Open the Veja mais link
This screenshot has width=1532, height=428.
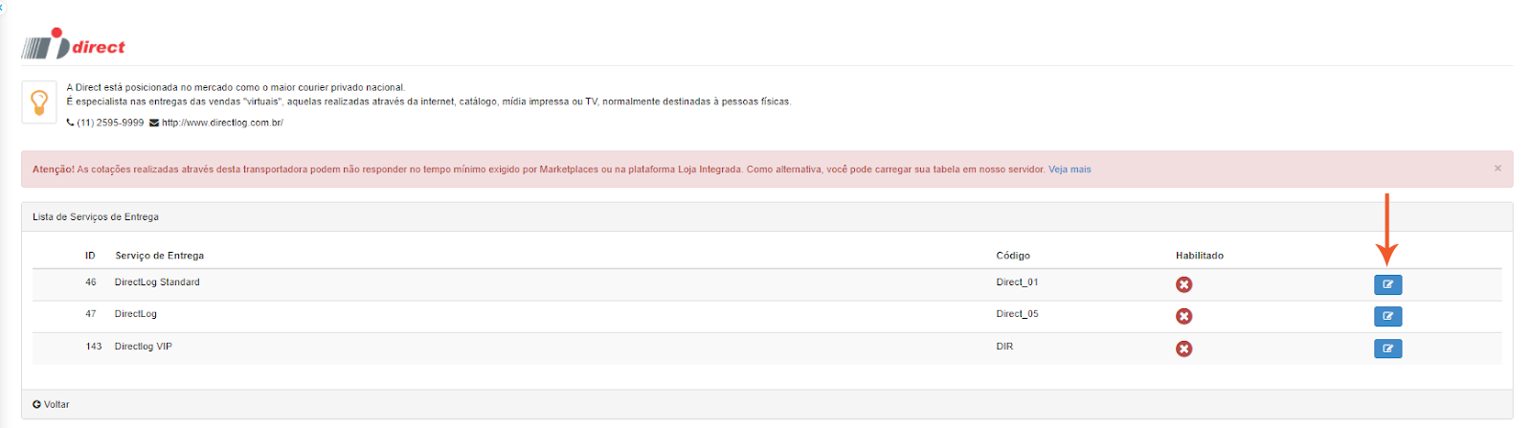click(1070, 169)
